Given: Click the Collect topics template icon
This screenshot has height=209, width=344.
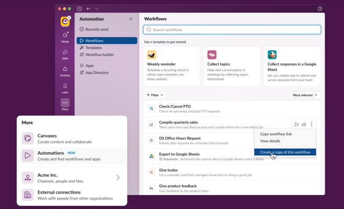Looking at the screenshot, I should 212,55.
